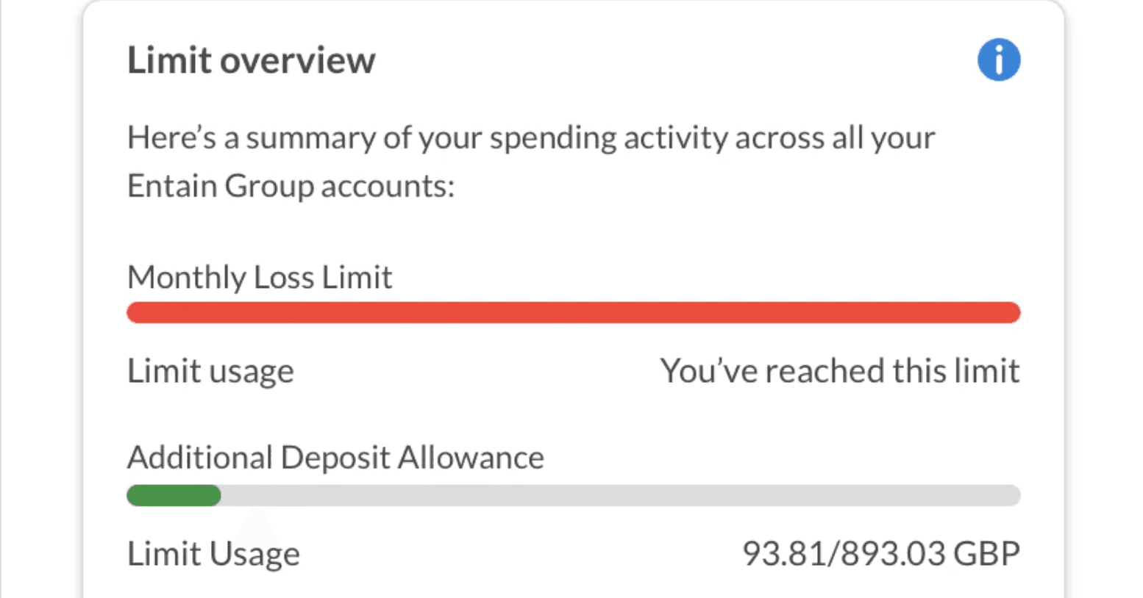
Task: Click the You've reached this limit message
Action: tap(840, 370)
